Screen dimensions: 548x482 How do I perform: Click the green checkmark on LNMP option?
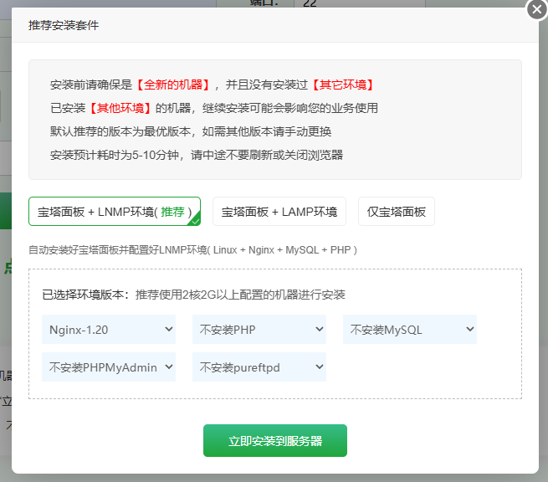coord(195,220)
